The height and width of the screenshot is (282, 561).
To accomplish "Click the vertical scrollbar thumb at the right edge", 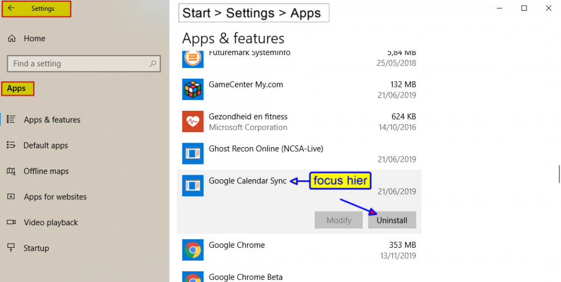I will (559, 174).
